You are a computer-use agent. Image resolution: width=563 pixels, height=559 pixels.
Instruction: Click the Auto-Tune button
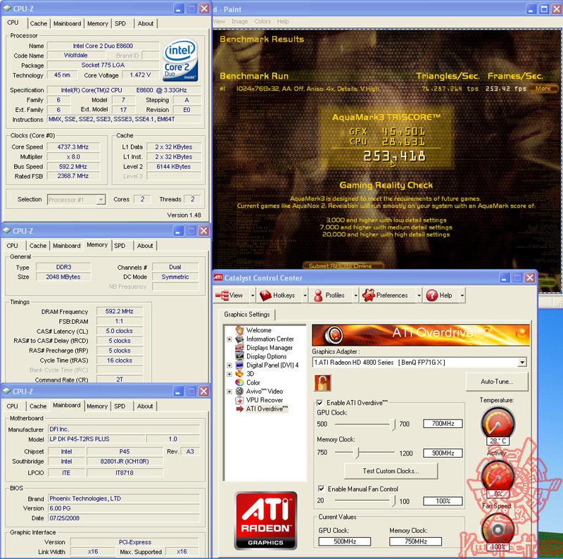(x=497, y=382)
